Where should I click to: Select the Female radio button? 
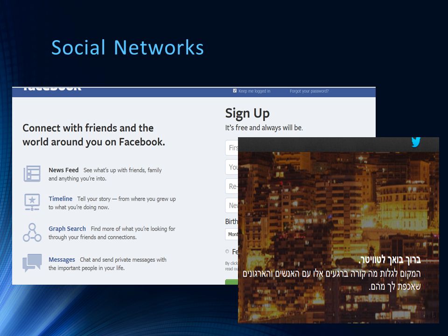coord(227,252)
